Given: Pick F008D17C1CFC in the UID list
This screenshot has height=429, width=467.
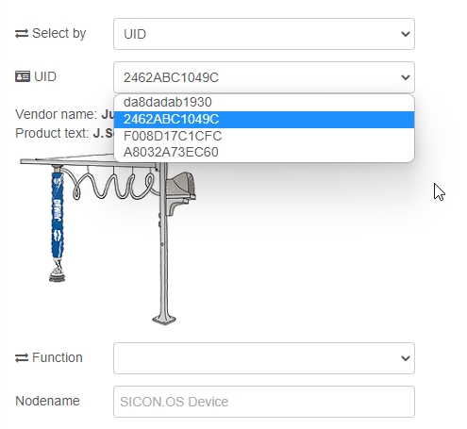Looking at the screenshot, I should pos(264,136).
